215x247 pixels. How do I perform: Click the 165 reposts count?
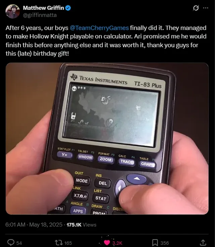tap(68, 243)
